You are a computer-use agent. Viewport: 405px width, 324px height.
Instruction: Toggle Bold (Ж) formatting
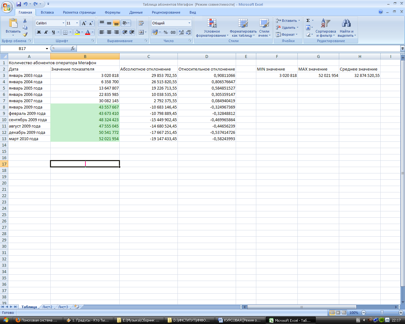39,32
